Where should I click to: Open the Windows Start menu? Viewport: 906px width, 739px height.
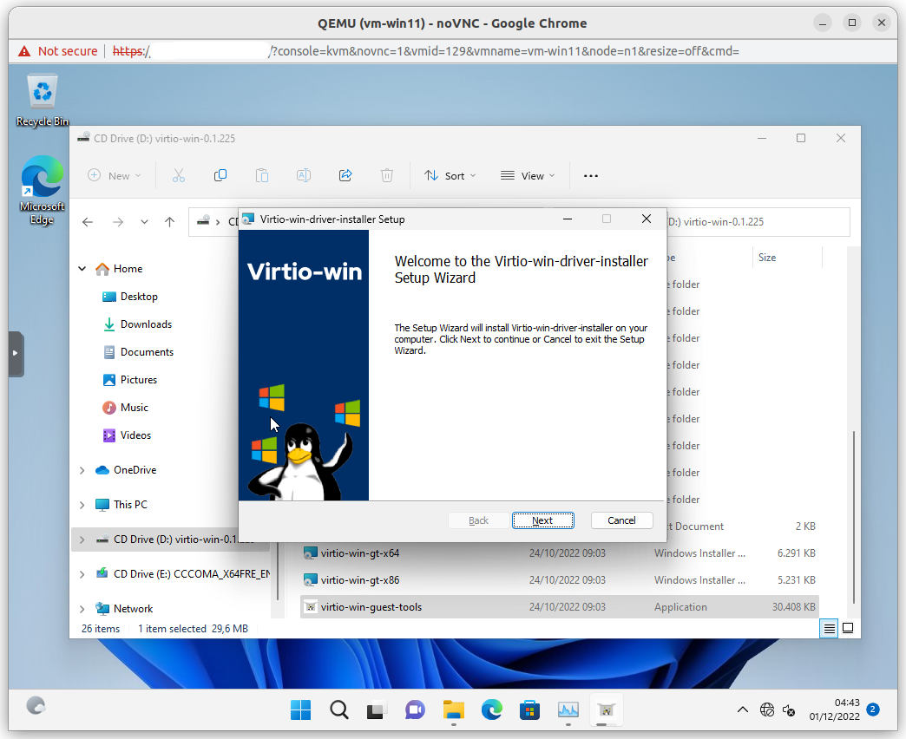click(300, 710)
